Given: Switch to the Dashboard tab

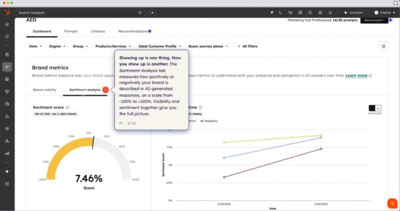Looking at the screenshot, I should click(42, 31).
